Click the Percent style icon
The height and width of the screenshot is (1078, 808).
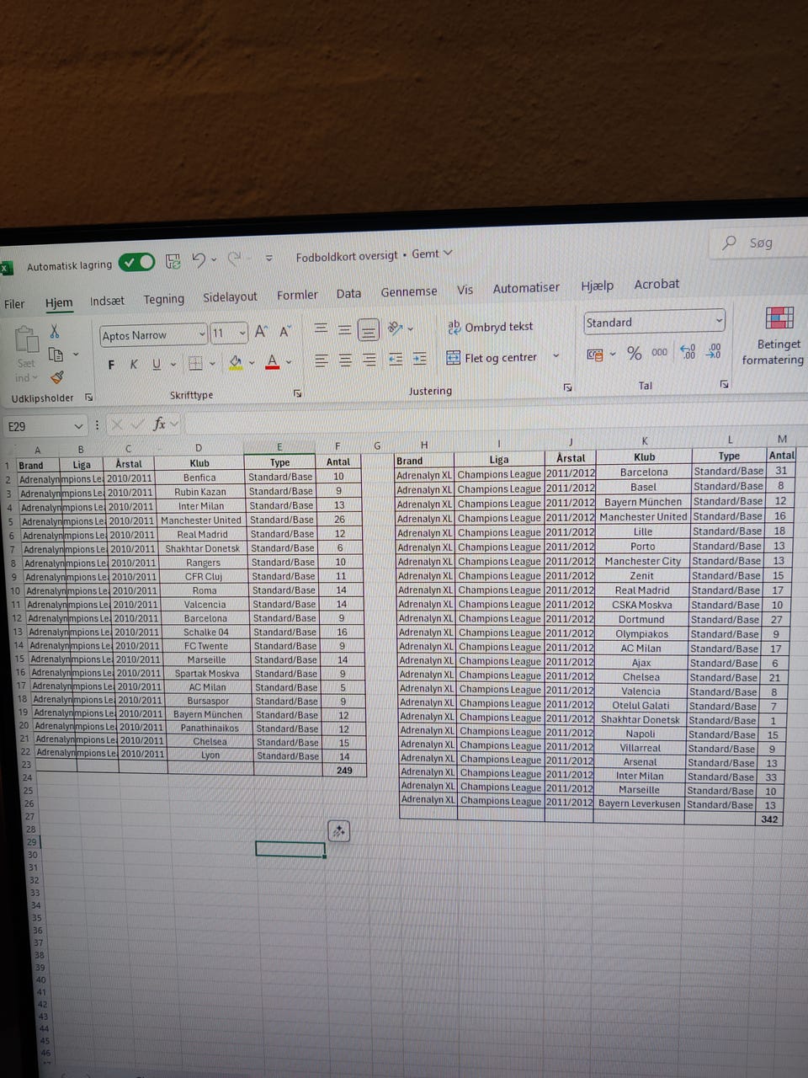click(x=635, y=353)
